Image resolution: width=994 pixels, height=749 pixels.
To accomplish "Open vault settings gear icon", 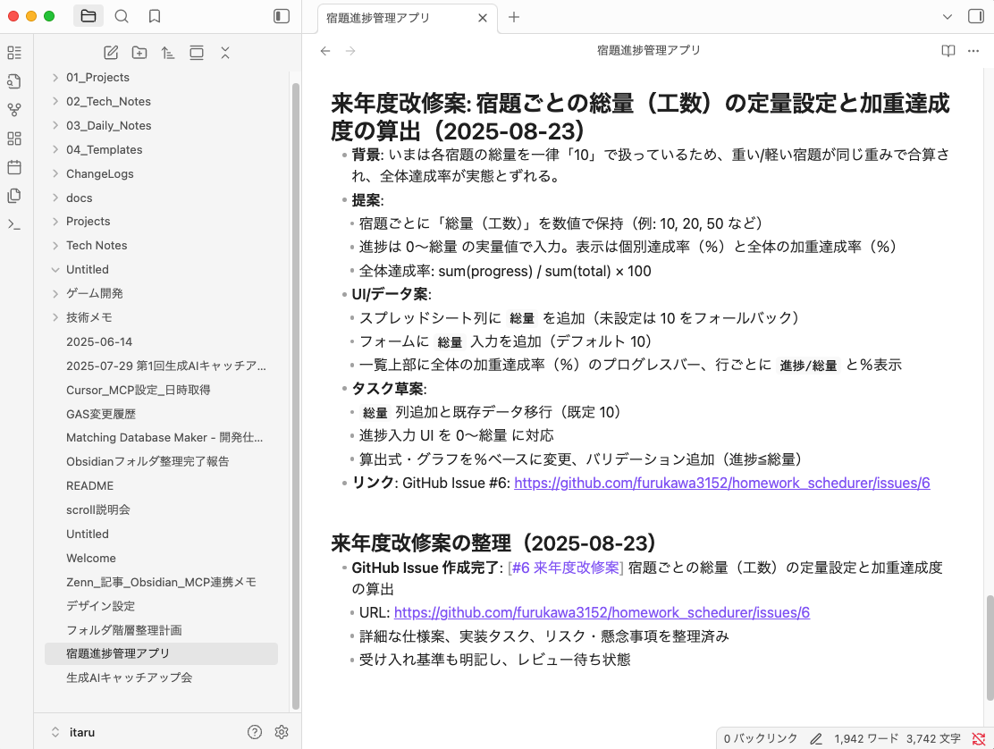I will click(x=282, y=732).
